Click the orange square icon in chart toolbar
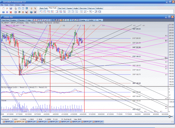This screenshot has height=128, width=175. coord(61,20)
